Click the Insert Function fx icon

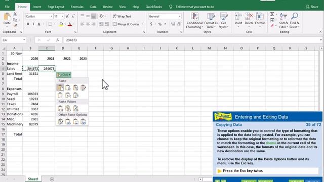pyautogui.click(x=57, y=40)
